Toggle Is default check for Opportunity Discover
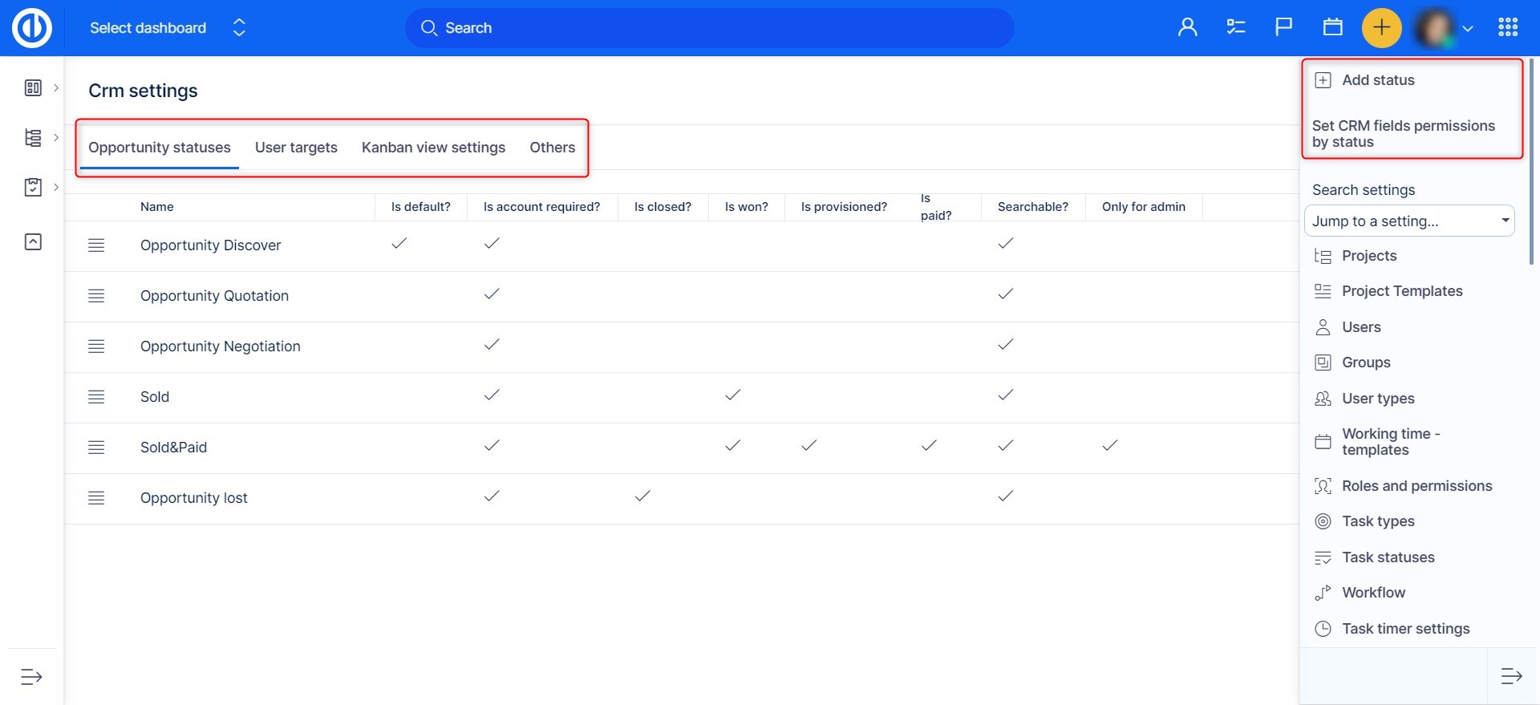This screenshot has height=705, width=1540. coord(399,243)
